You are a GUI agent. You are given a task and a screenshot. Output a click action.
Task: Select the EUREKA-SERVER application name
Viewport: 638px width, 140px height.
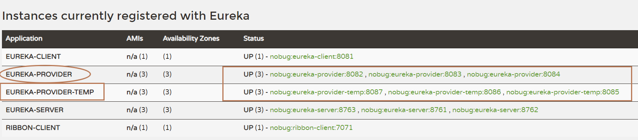[34, 110]
